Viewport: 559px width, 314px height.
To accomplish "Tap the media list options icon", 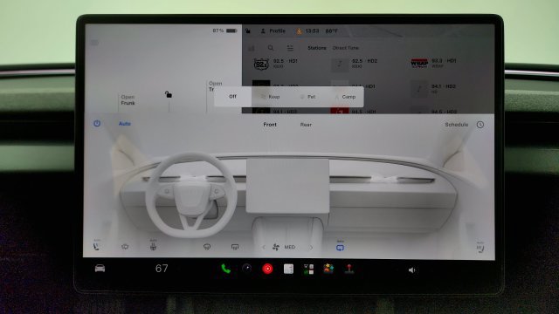I will (x=290, y=48).
